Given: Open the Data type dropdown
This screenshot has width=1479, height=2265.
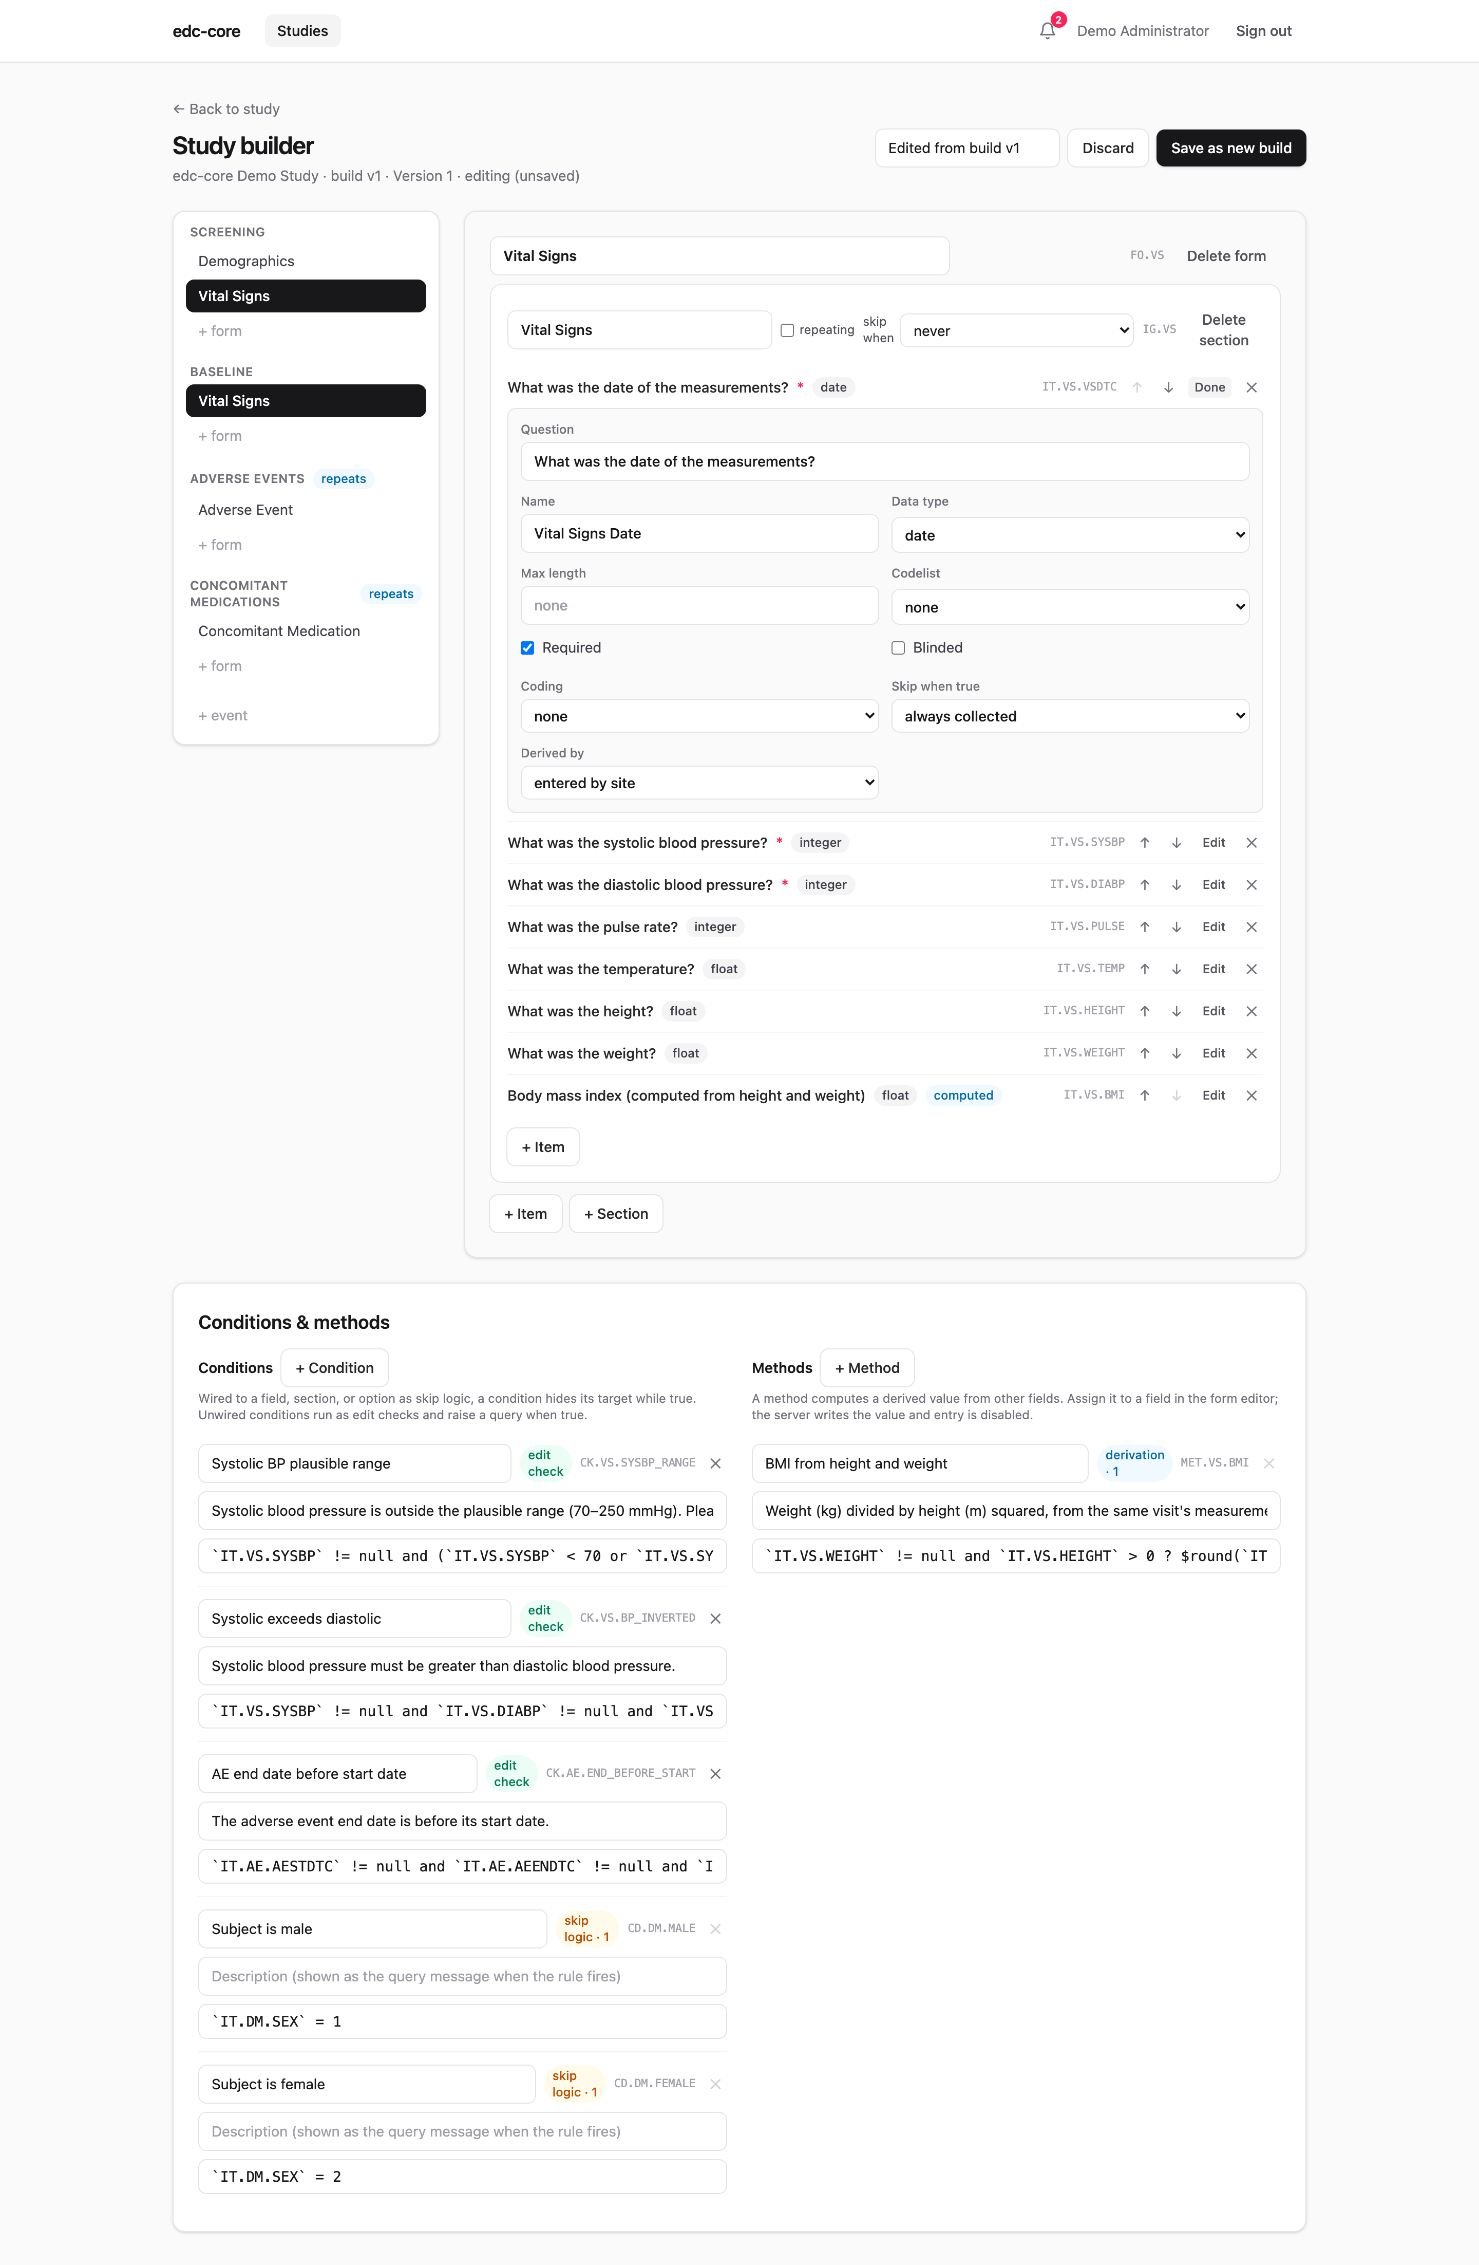Looking at the screenshot, I should [x=1070, y=535].
